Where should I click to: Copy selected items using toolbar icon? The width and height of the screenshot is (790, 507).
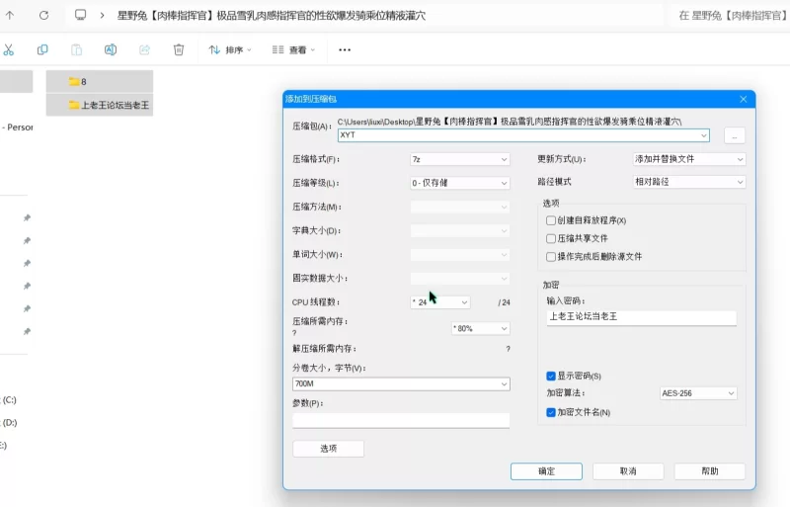coord(42,49)
